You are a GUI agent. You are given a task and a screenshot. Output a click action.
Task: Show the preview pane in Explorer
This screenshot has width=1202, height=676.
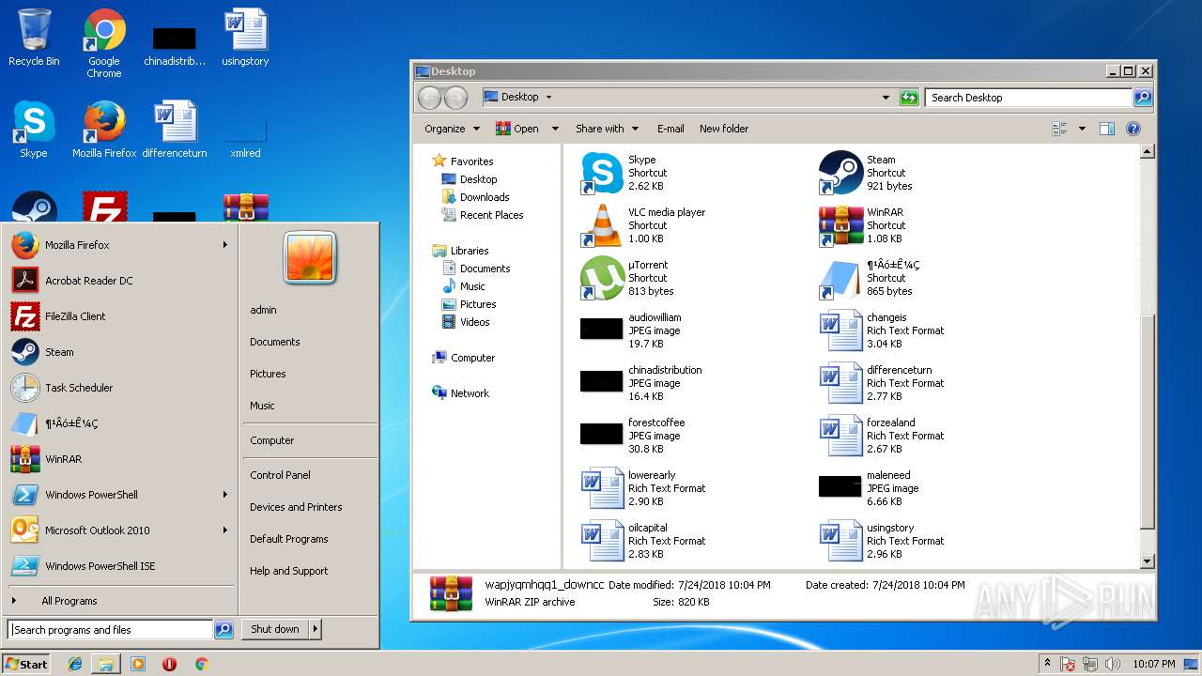point(1107,129)
